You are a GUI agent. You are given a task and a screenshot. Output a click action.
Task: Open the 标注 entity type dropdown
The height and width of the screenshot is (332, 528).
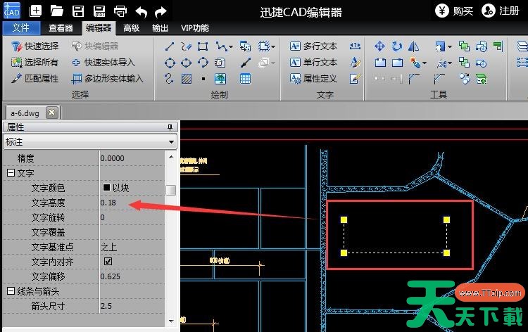tap(171, 142)
